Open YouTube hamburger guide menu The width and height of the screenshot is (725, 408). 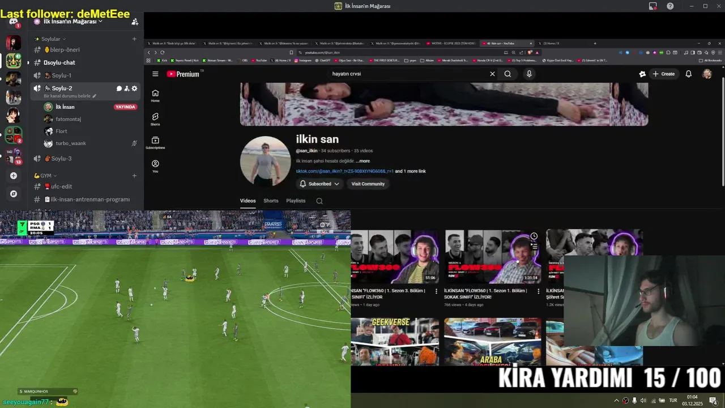(155, 74)
